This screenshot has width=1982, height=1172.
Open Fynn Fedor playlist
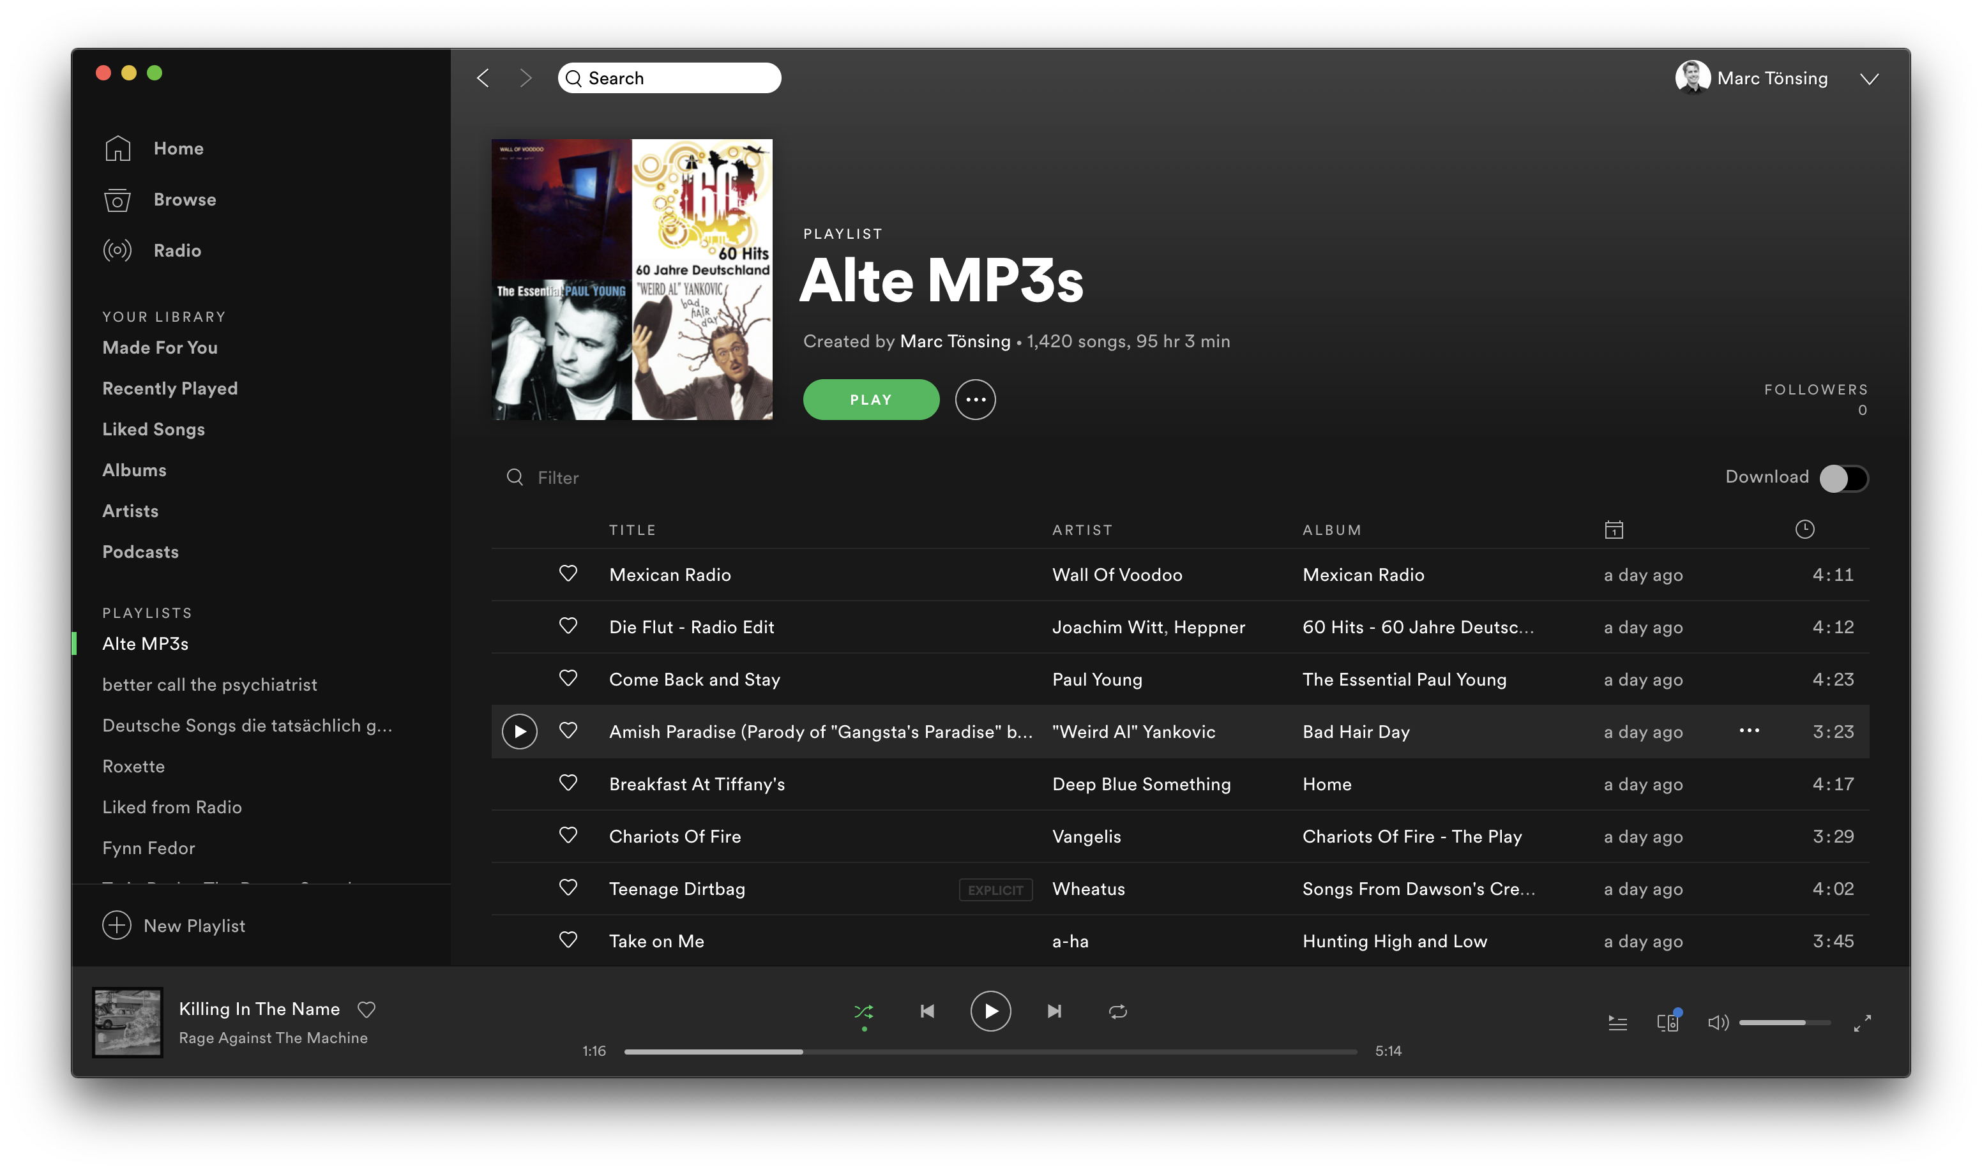pos(149,848)
